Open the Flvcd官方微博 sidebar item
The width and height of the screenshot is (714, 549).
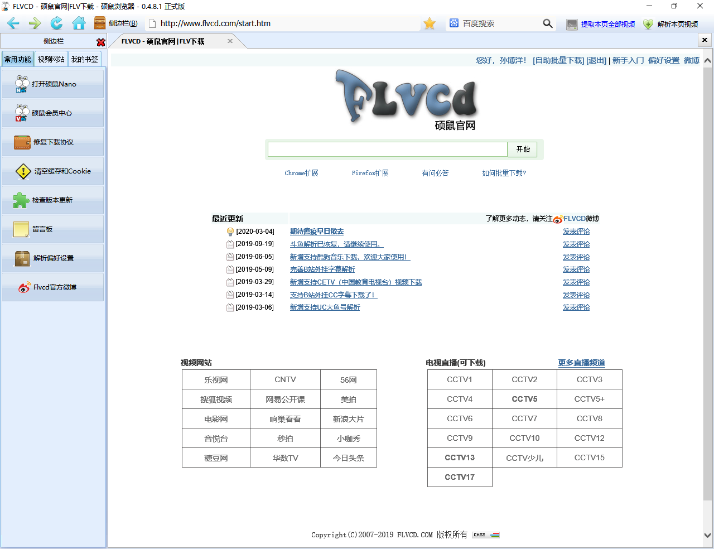[53, 287]
